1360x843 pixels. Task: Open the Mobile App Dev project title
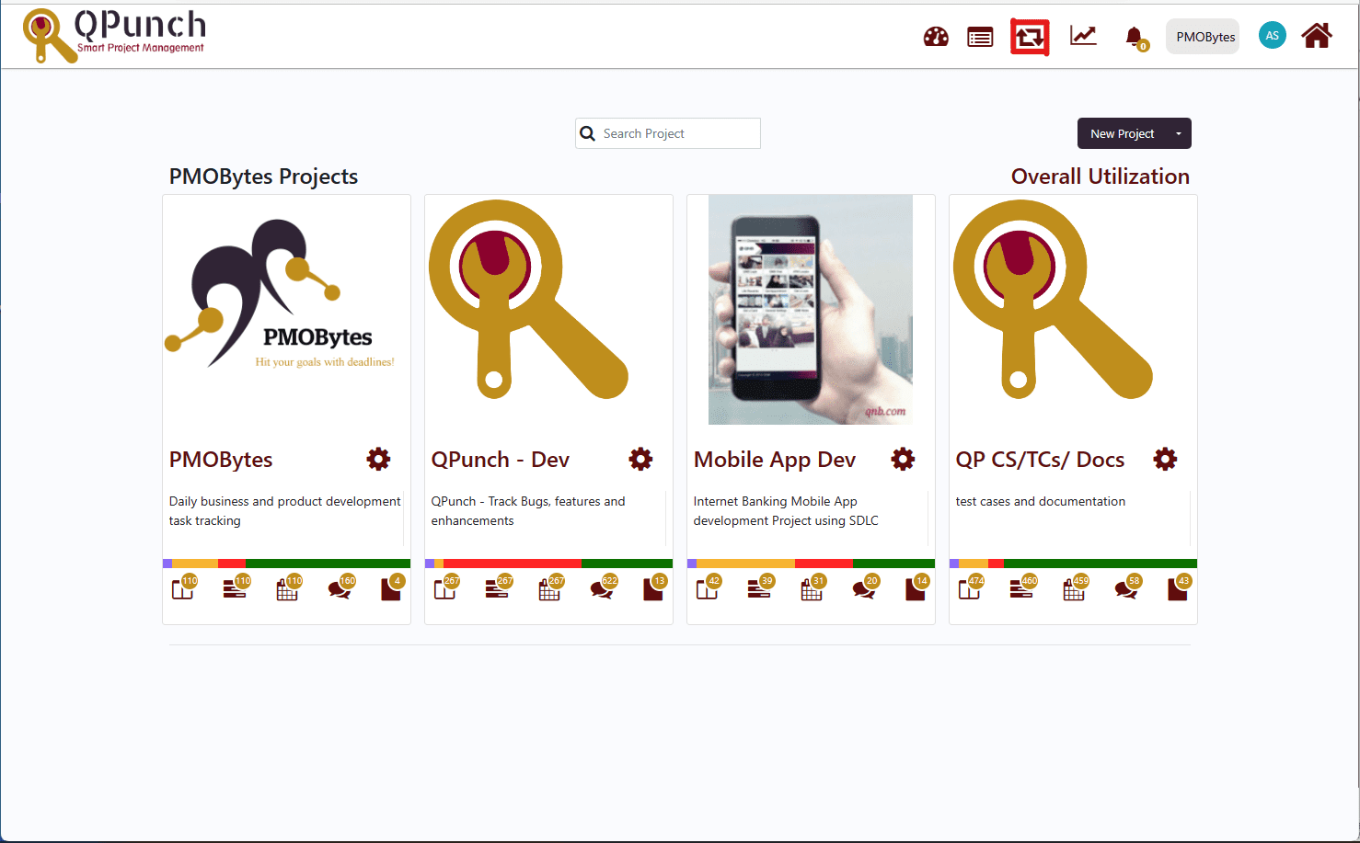point(775,460)
